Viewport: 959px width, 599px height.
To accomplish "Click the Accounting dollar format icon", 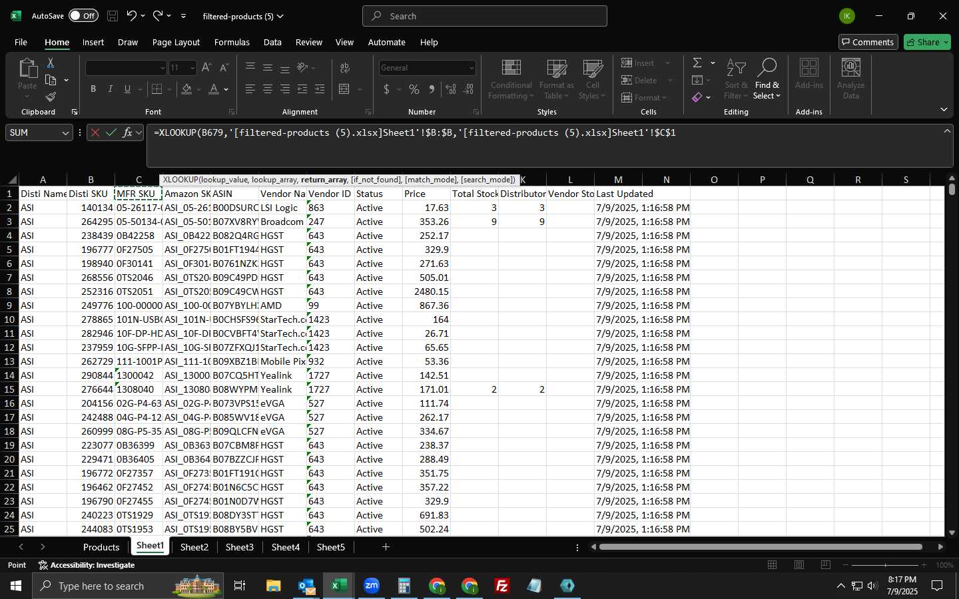I will (386, 89).
